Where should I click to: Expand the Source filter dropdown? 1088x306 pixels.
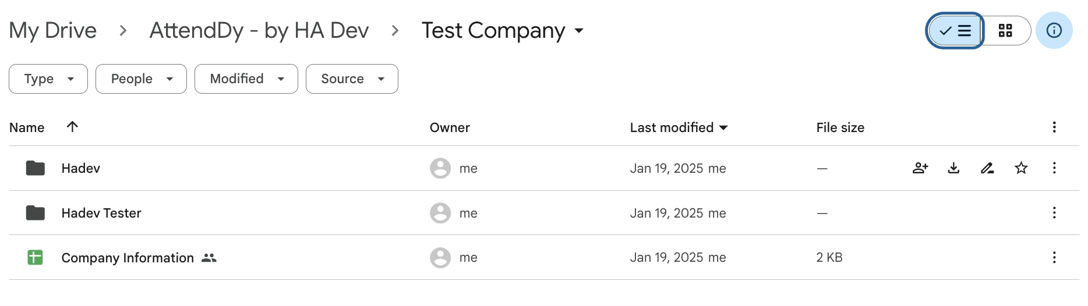pyautogui.click(x=352, y=79)
